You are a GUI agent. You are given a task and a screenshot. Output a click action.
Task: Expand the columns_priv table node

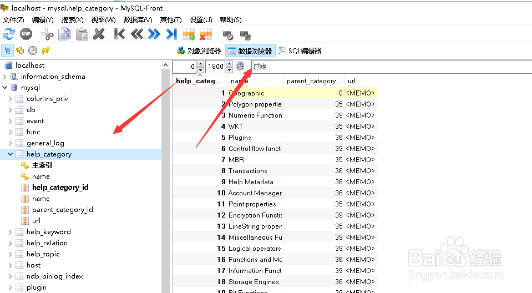[10, 99]
